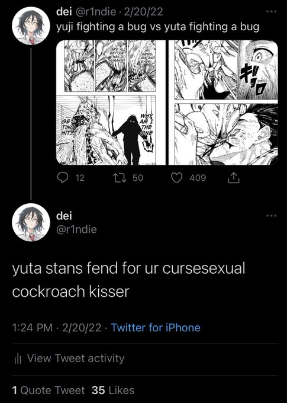View the 35 Likes list
Screen dimensions: 287x403
coord(113,390)
